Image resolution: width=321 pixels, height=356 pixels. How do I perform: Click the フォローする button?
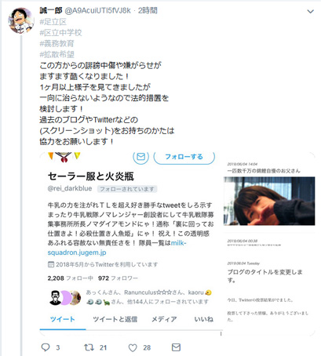point(184,157)
